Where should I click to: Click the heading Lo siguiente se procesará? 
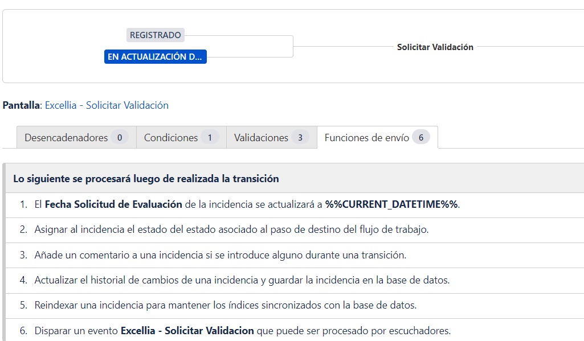click(146, 179)
